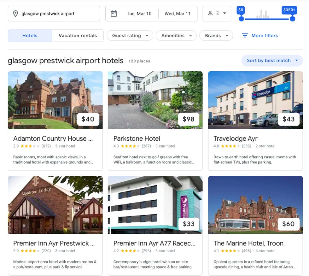Switch to the Hotels tab
This screenshot has width=309, height=276.
coord(30,36)
